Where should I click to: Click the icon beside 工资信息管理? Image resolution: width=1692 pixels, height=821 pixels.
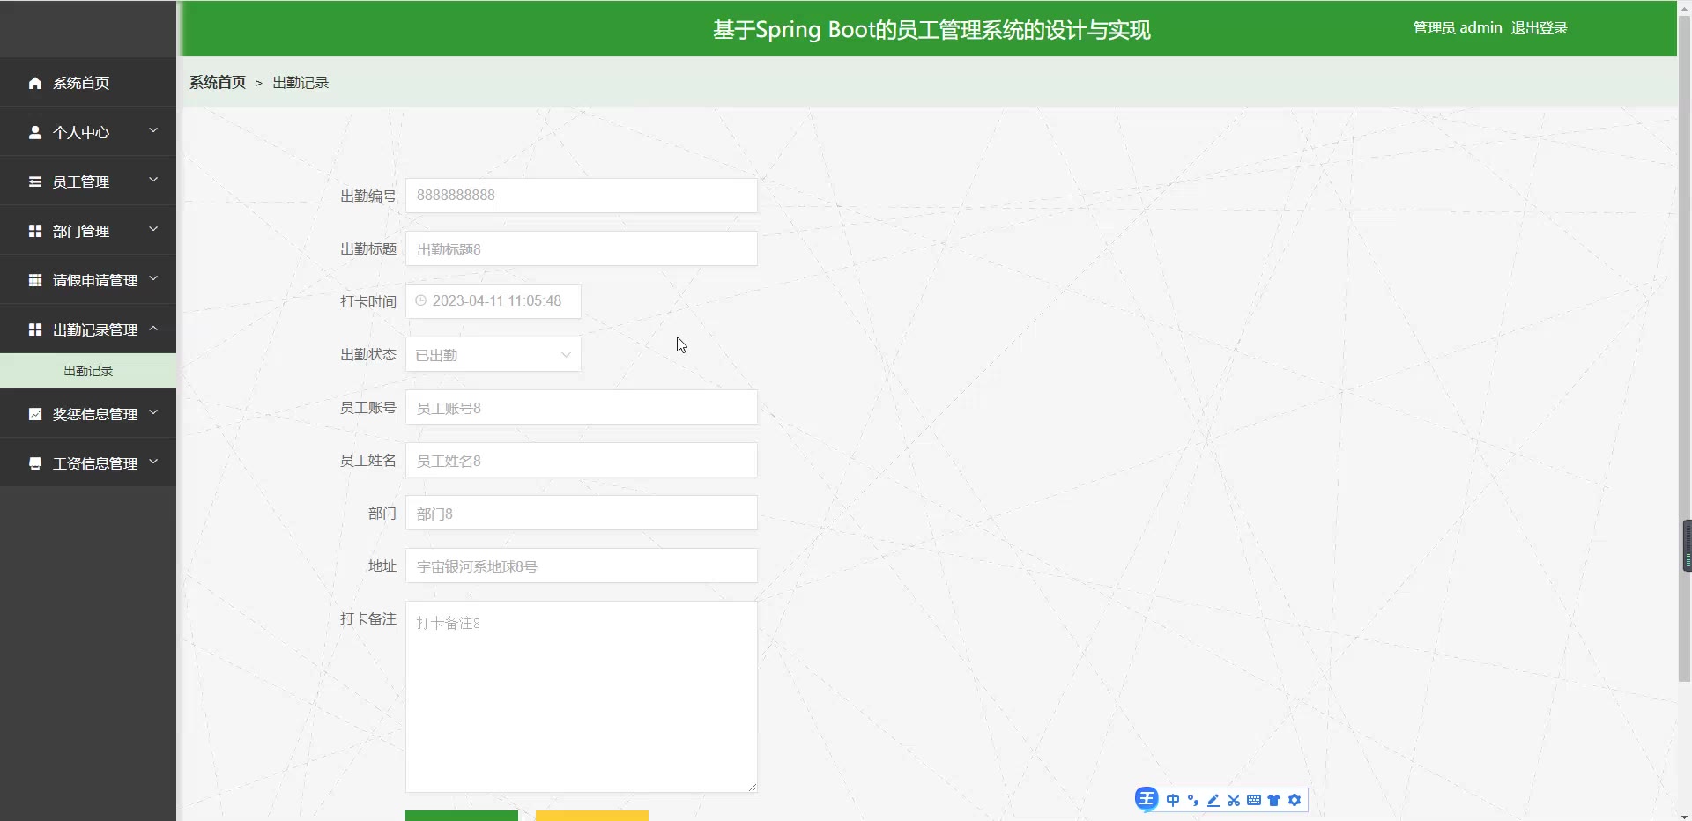tap(35, 463)
